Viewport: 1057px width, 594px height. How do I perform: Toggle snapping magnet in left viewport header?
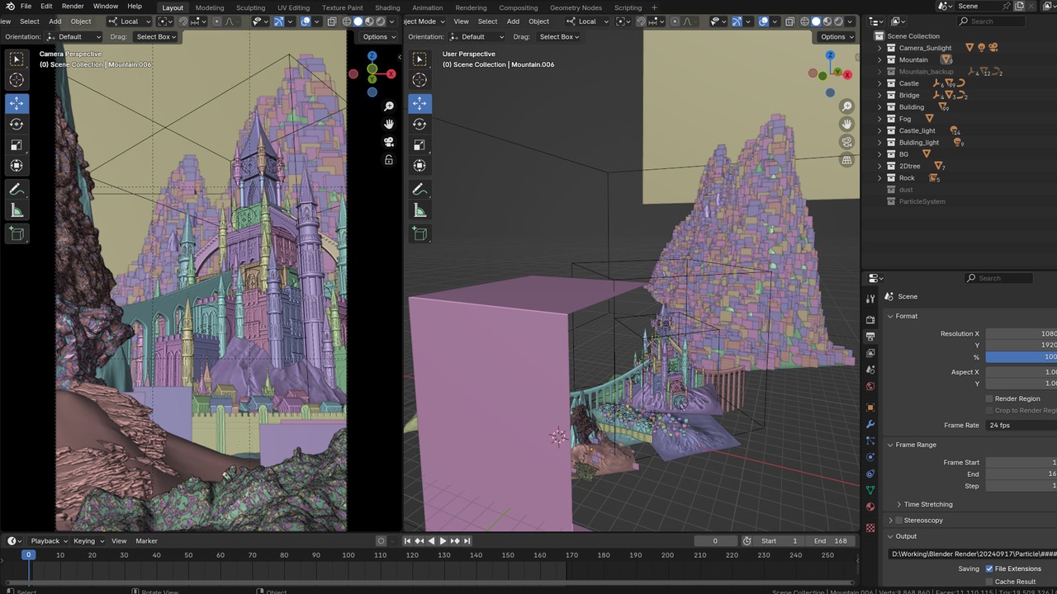tap(183, 21)
